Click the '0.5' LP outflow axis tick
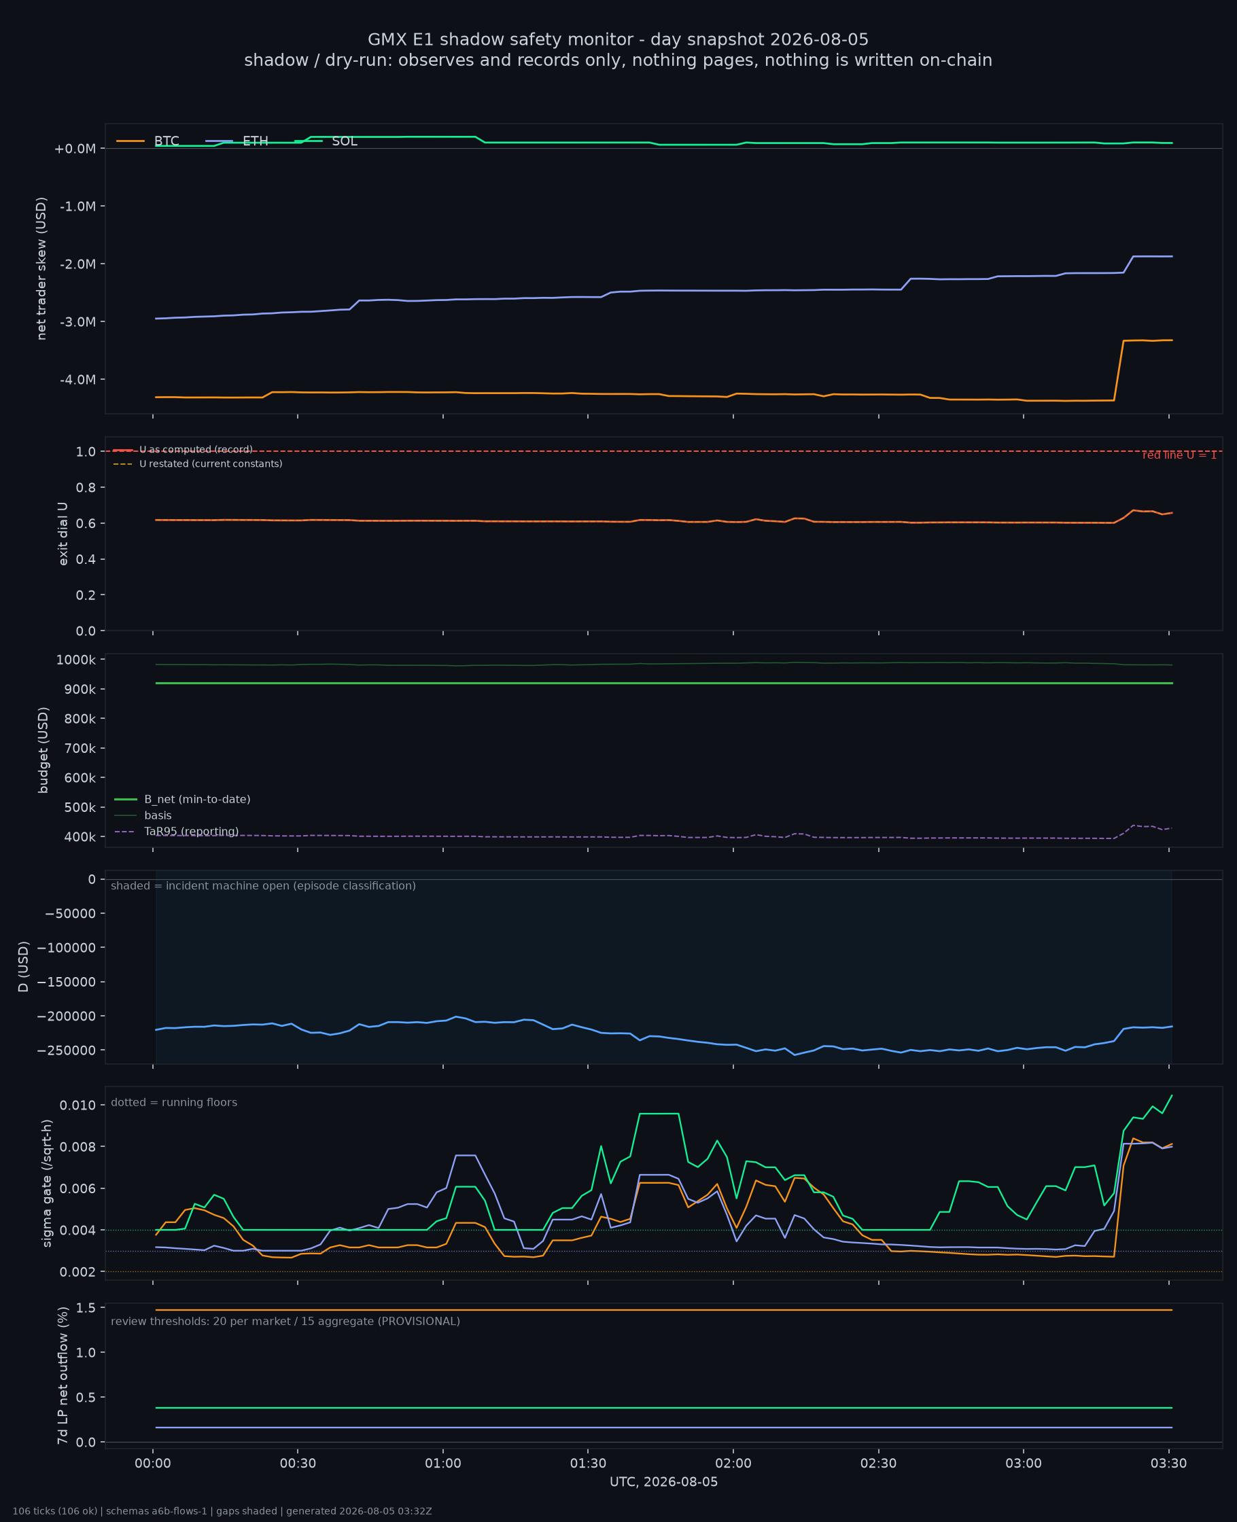The width and height of the screenshot is (1237, 1522). 86,1398
